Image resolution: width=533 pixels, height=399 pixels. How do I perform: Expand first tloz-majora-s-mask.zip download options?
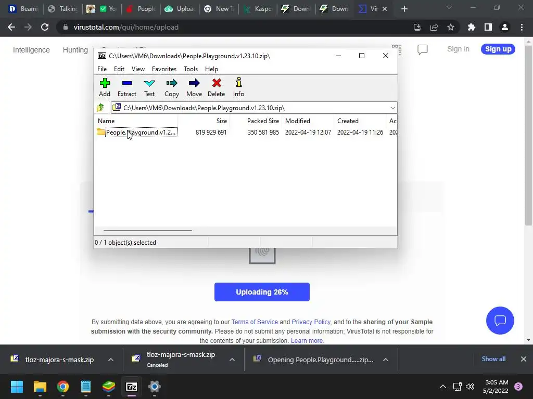[x=111, y=360]
